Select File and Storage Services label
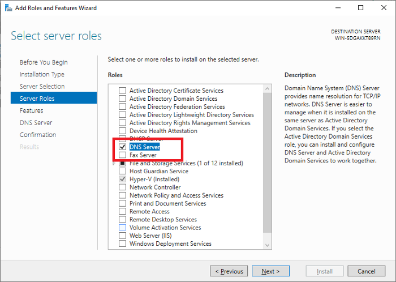The image size is (396, 282). pyautogui.click(x=186, y=163)
